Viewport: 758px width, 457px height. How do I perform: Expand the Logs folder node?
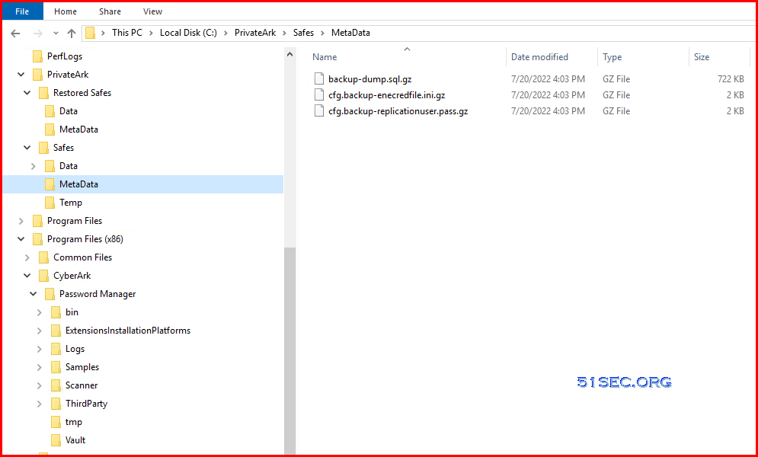[40, 349]
